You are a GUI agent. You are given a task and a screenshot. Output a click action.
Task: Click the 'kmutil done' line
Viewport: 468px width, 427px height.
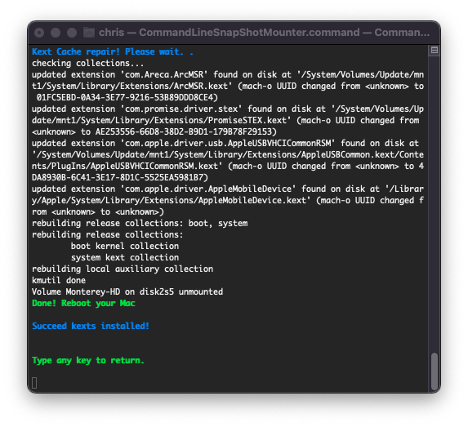[59, 281]
